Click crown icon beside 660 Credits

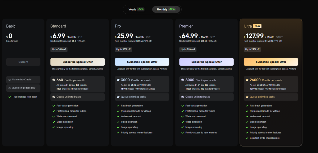click(x=53, y=80)
